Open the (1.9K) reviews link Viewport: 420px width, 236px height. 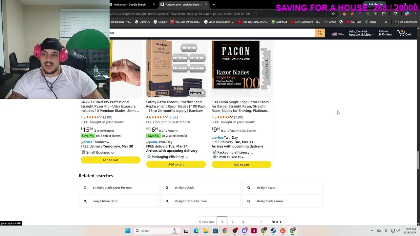click(239, 117)
